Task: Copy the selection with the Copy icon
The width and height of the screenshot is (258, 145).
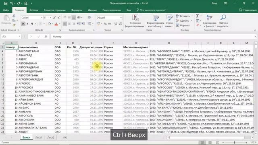Action: coord(14,21)
